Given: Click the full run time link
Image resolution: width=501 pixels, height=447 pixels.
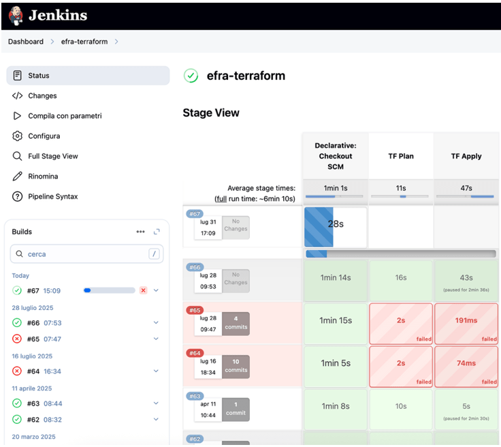Looking at the screenshot, I should click(x=221, y=198).
